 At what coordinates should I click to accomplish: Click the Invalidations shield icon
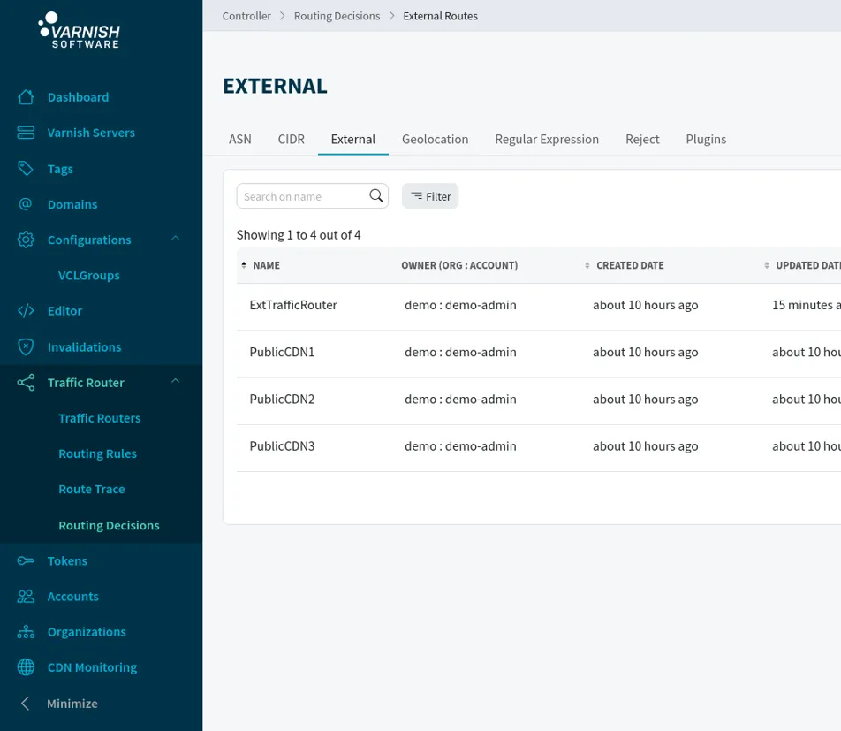coord(26,347)
